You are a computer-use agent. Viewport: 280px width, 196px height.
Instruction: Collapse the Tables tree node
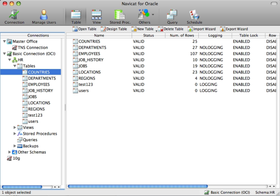(15, 66)
